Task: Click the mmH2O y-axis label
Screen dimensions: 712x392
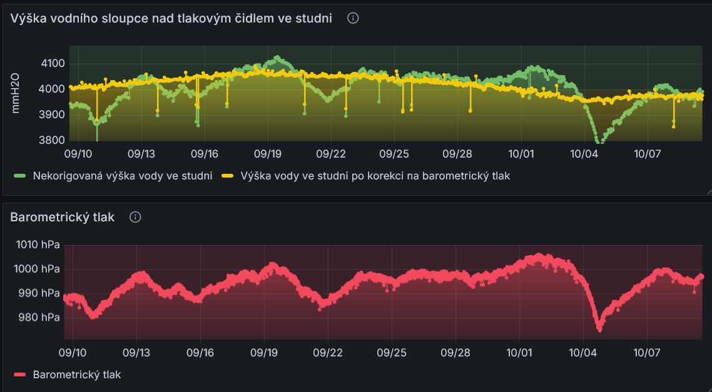Action: click(x=16, y=93)
